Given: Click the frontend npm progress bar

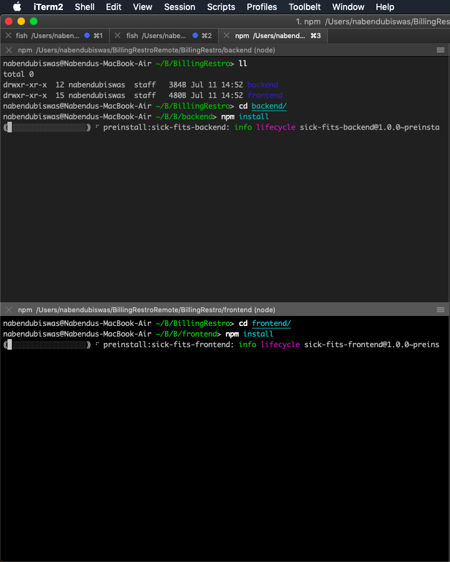Looking at the screenshot, I should (47, 345).
